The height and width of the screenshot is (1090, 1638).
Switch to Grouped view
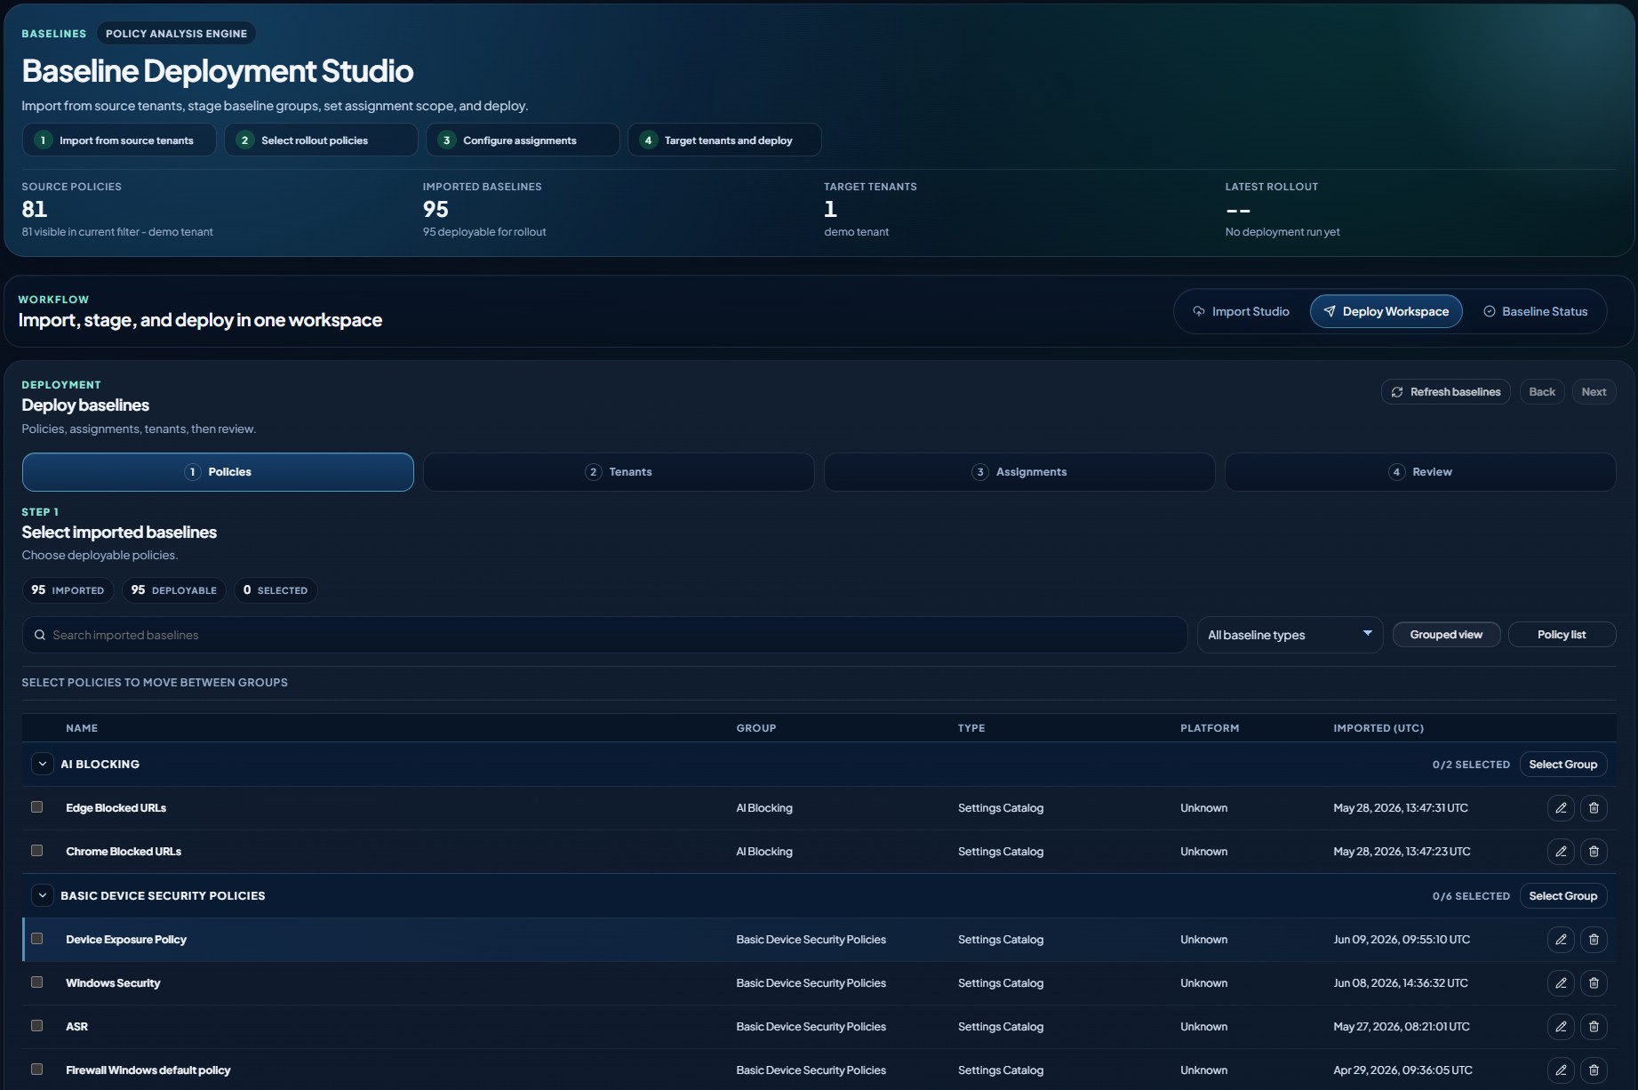pyautogui.click(x=1446, y=635)
